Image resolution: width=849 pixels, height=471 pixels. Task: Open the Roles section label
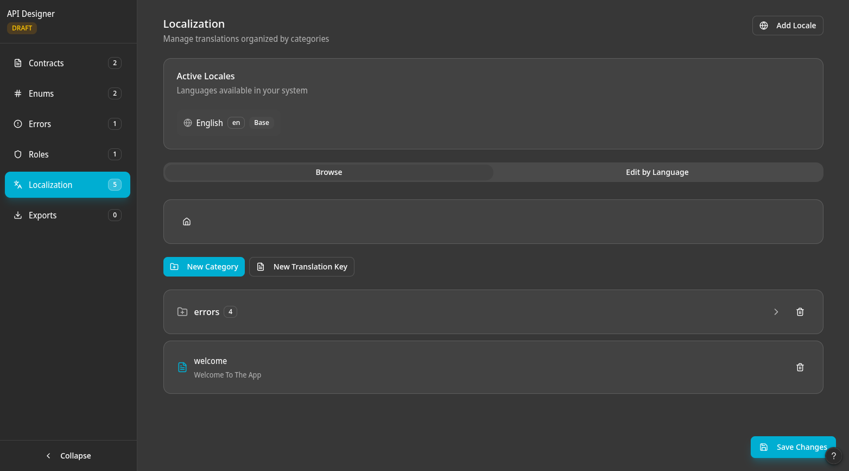pos(39,154)
